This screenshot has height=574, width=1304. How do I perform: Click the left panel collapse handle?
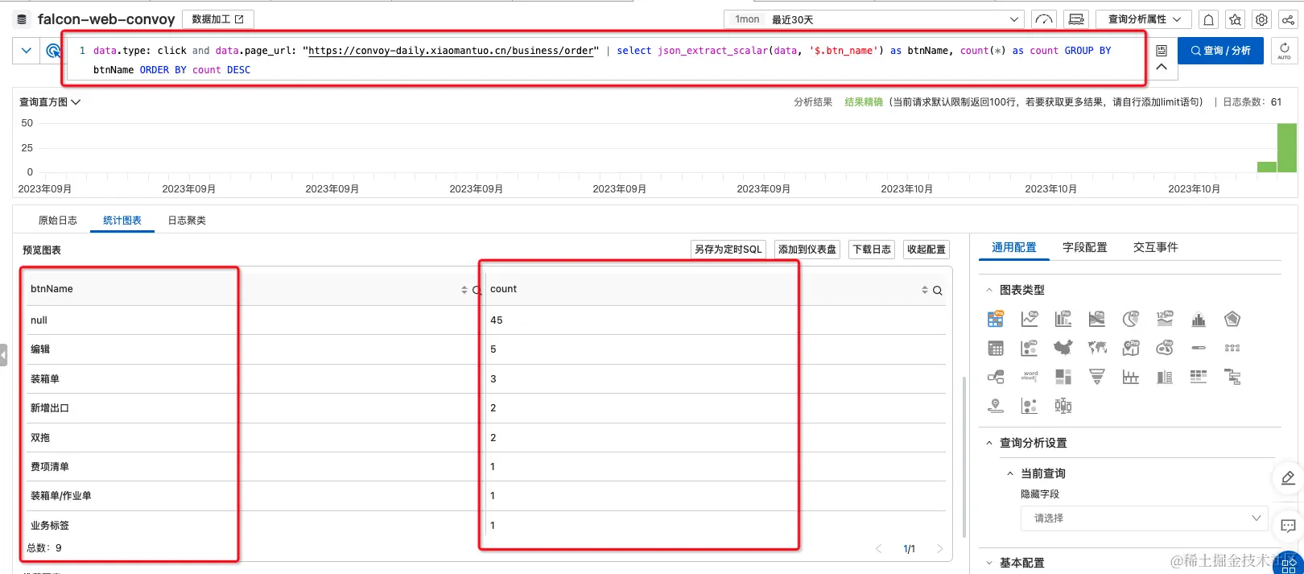pyautogui.click(x=4, y=355)
